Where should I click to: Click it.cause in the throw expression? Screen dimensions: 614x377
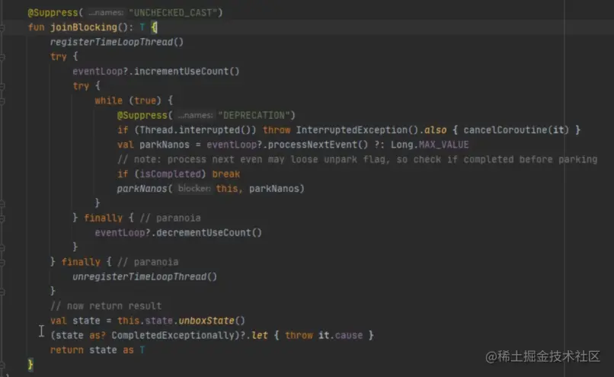[x=341, y=336]
